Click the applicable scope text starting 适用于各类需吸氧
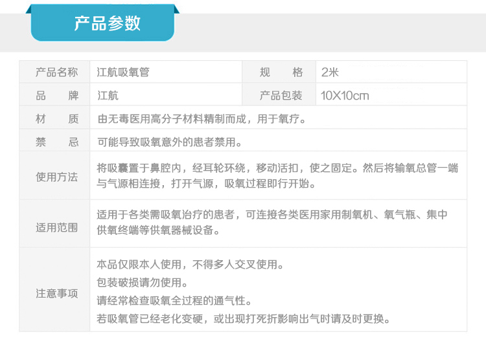486x343 pixels. point(272,223)
